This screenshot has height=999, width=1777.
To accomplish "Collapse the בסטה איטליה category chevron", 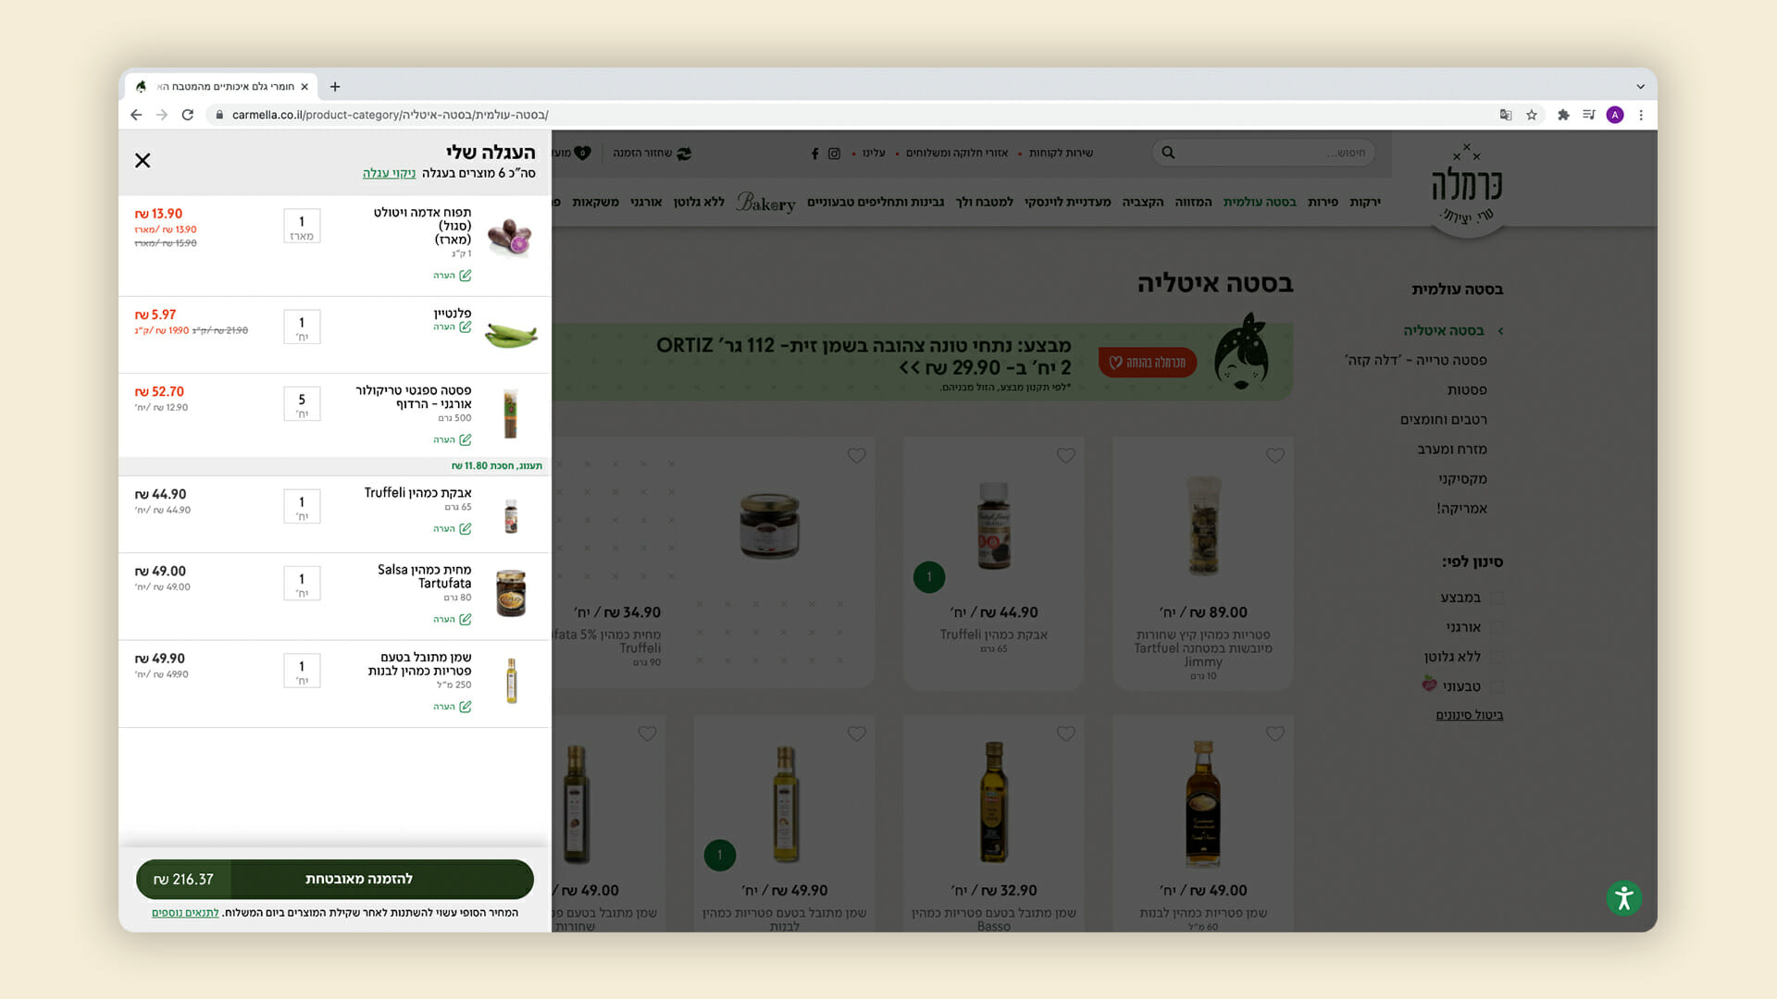I will [x=1500, y=331].
